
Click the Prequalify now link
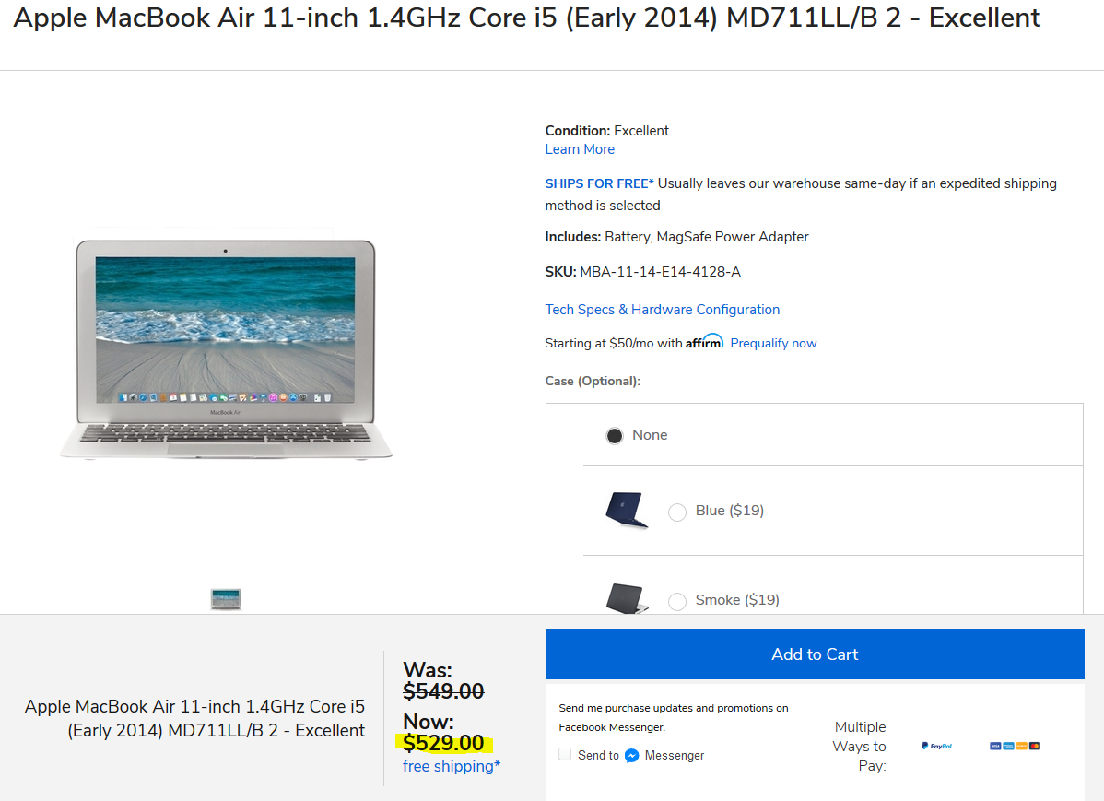click(x=773, y=343)
